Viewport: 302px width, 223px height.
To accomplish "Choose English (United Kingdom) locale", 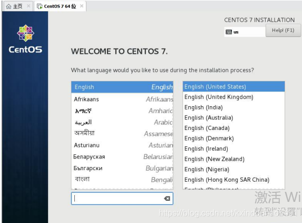I will click(x=233, y=97).
